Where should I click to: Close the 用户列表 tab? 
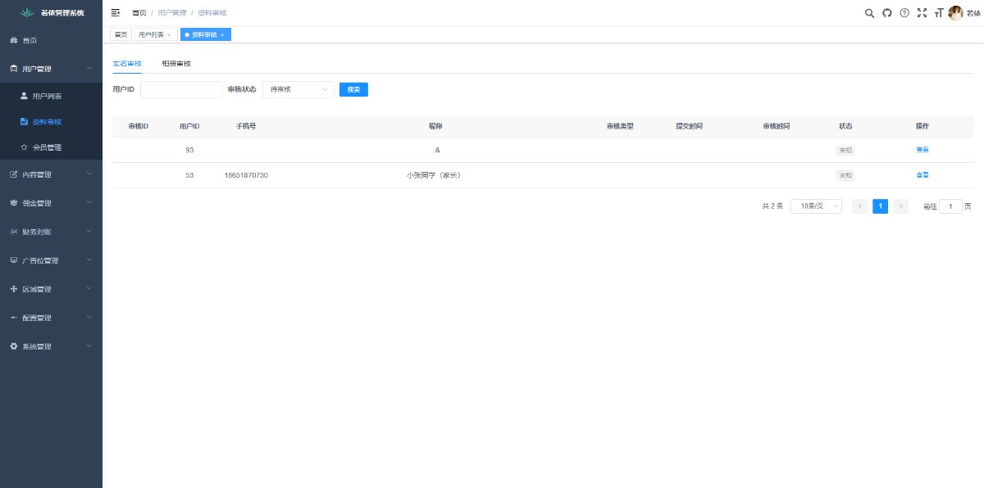point(169,34)
